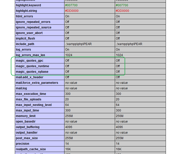Click the ignore_user_abort row label
179x154 pixels.
29,33
